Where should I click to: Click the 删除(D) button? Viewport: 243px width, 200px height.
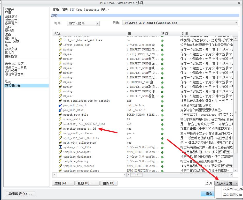click(x=109, y=183)
